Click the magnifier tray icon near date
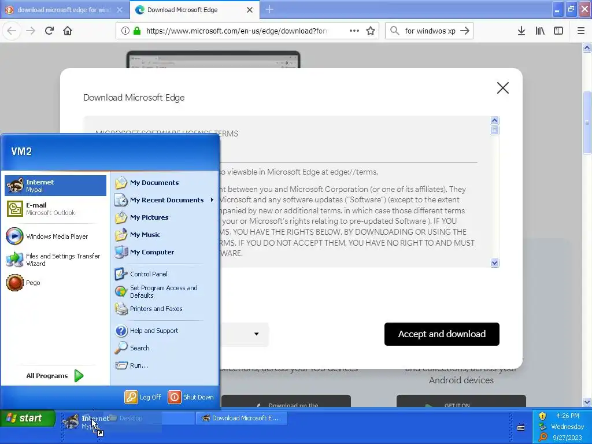Screen dimensions: 592x444 542,438
